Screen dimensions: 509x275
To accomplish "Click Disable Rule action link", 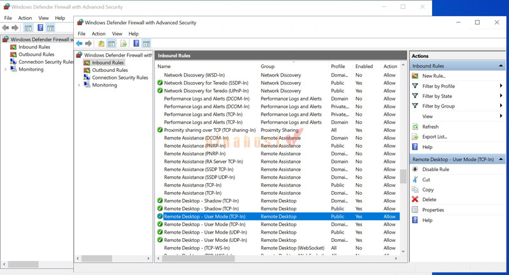I will (436, 169).
